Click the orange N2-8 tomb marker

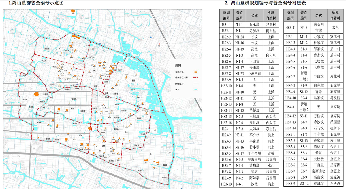[x=75, y=36]
